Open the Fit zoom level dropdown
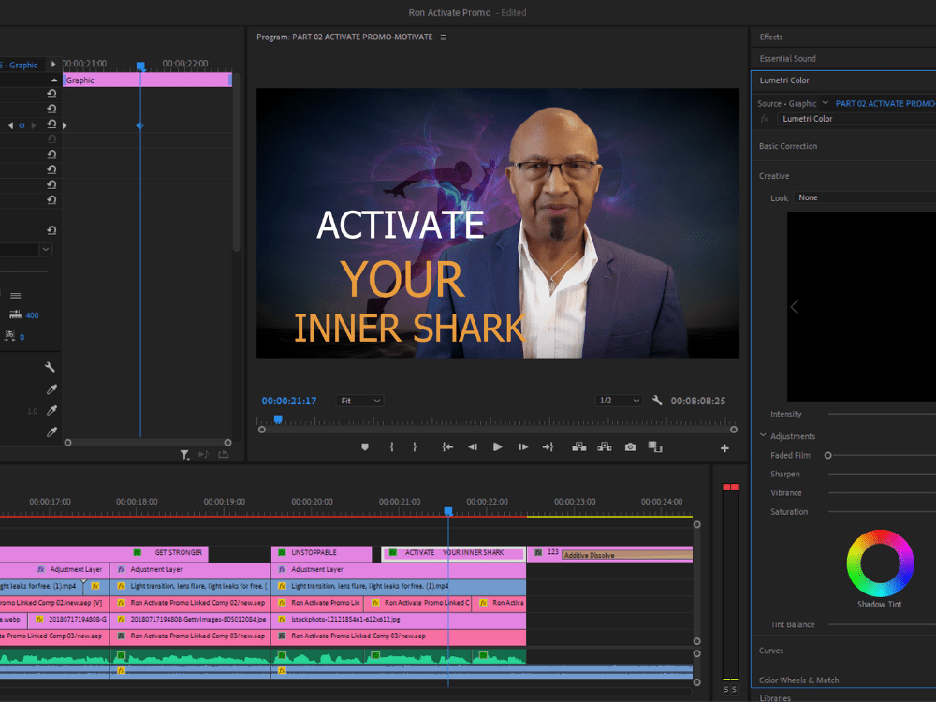936x702 pixels. click(359, 400)
